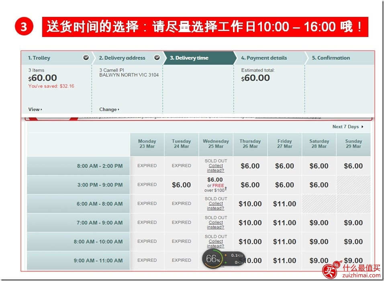Select Thursday 6:00 AM - 8:00 AM $10.00 slot
Screen dimensions: 384x281
pos(250,204)
